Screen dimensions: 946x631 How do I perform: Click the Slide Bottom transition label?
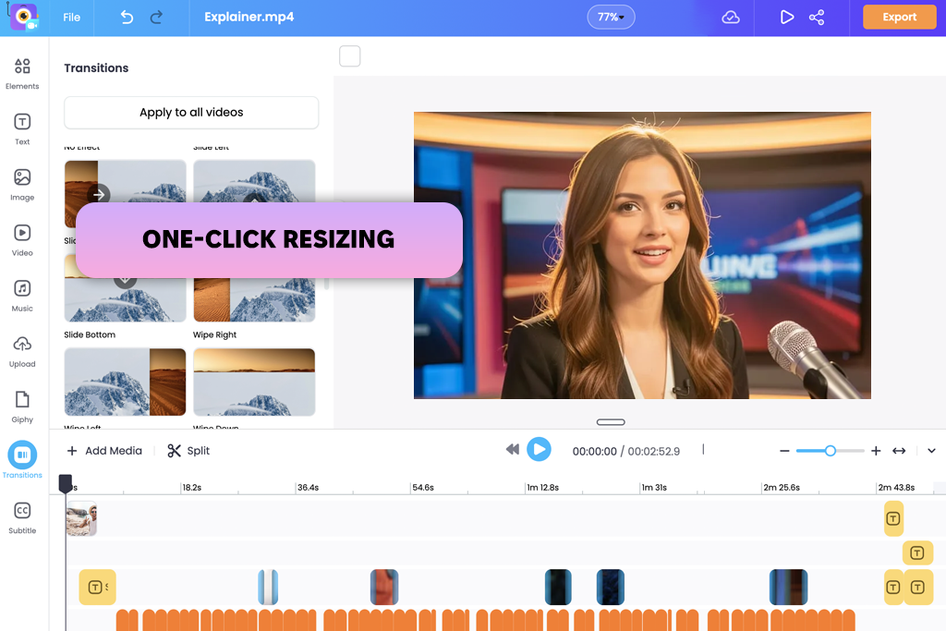(x=90, y=334)
